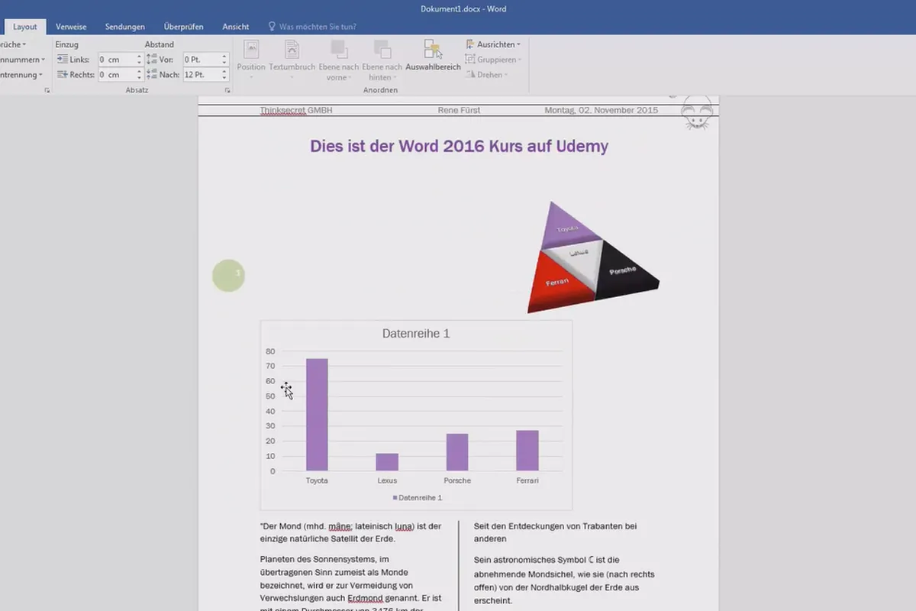This screenshot has width=916, height=611.
Task: Click the right indent icon beside Rechts
Action: pyautogui.click(x=62, y=75)
